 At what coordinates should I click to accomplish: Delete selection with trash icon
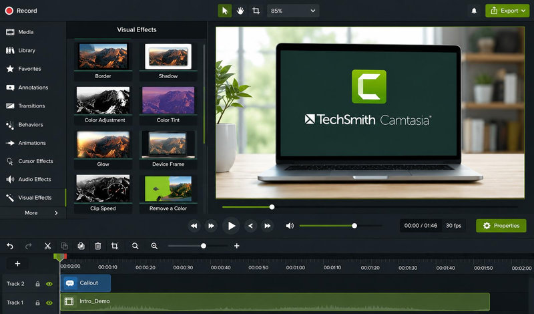pos(98,246)
